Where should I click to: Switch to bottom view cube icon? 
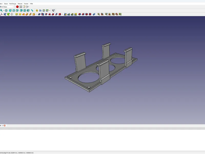pos(25,11)
